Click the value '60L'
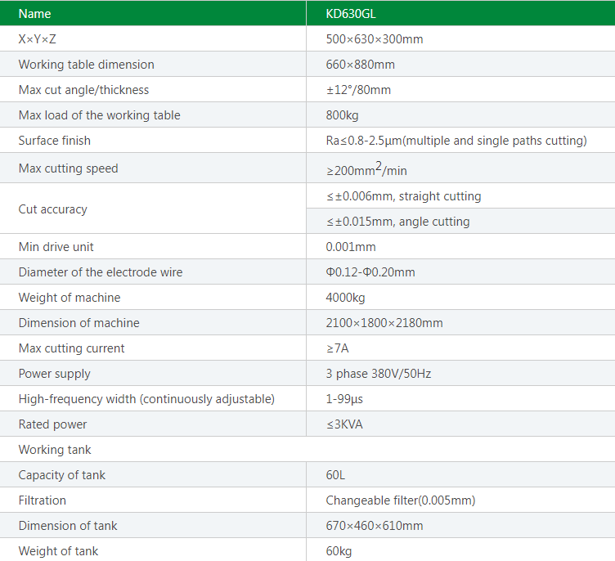 (x=335, y=475)
